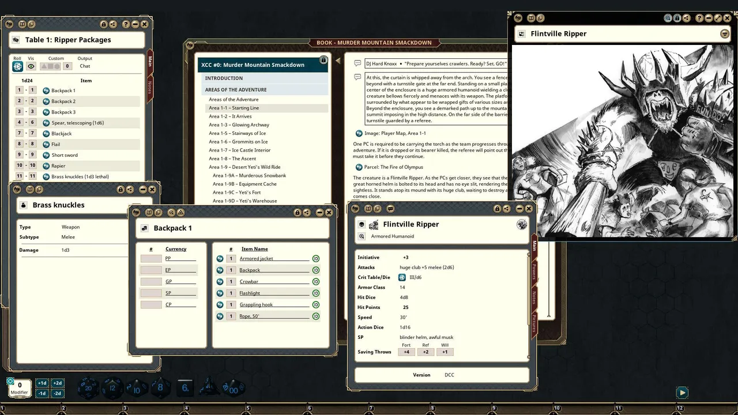Click the -2d modifier button
This screenshot has width=738, height=415.
[58, 393]
